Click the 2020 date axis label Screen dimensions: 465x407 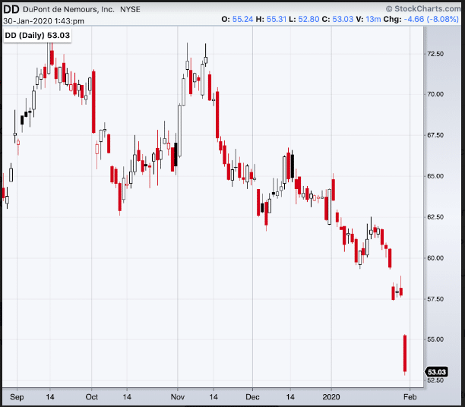[331, 397]
